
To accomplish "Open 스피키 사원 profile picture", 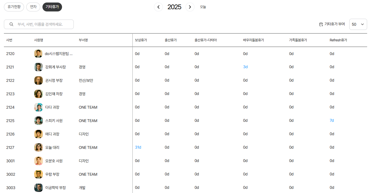I will (x=38, y=121).
